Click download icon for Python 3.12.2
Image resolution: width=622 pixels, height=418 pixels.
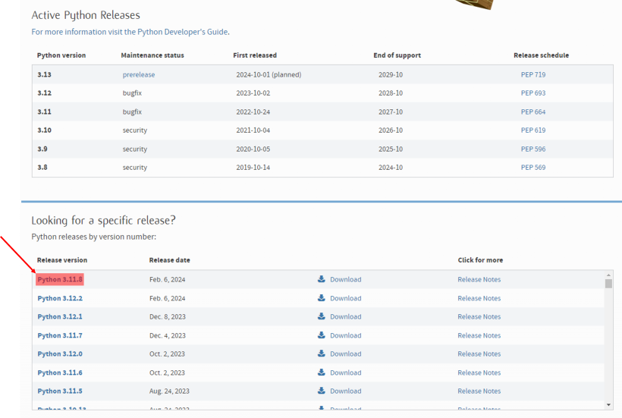(322, 298)
